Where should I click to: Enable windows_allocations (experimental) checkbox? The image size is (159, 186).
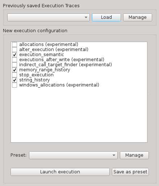14,85
